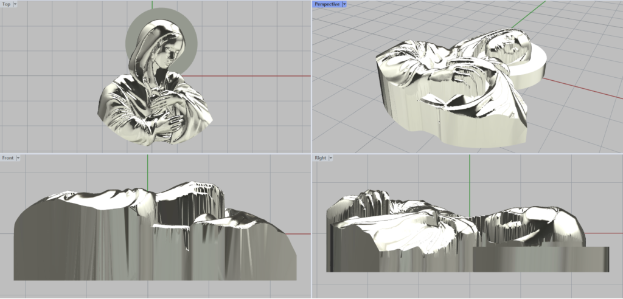Activate the Perspective viewport title
The height and width of the screenshot is (299, 623).
pos(326,4)
